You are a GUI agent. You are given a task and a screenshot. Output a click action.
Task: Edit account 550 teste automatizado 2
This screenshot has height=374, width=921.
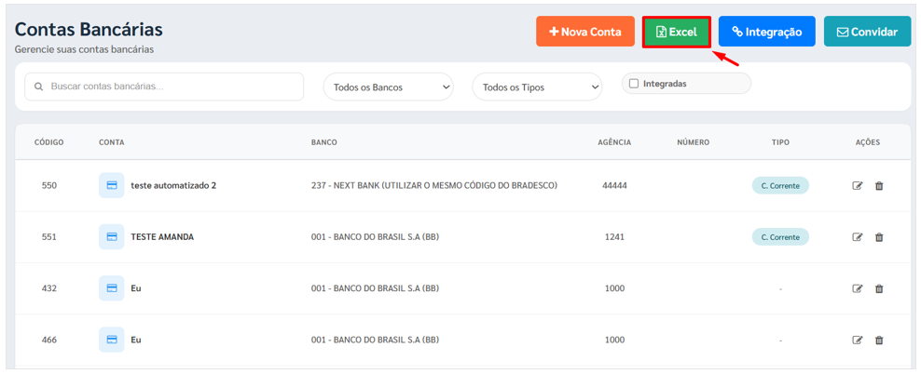(858, 186)
